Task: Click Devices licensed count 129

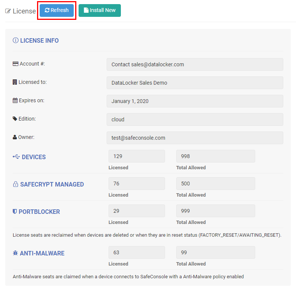Action: tap(137, 156)
